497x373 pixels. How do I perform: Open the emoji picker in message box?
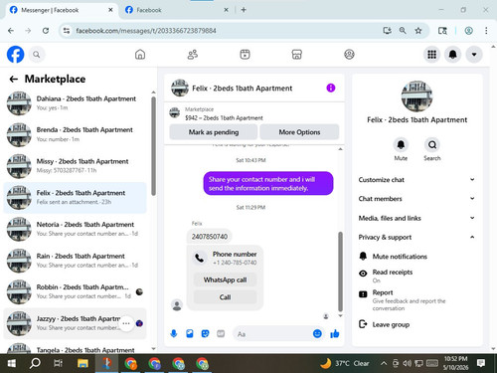point(317,333)
